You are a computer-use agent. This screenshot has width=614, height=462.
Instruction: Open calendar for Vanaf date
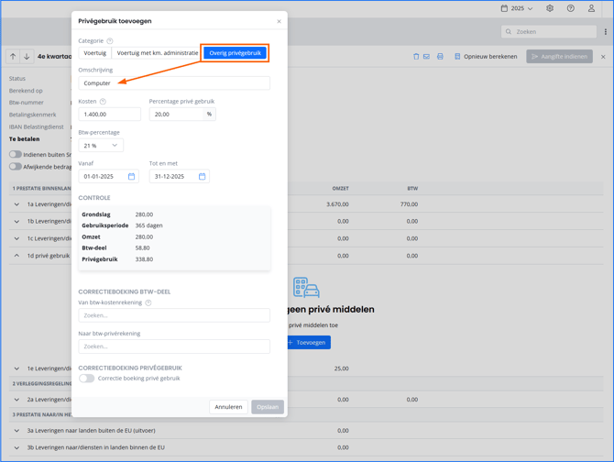point(132,177)
